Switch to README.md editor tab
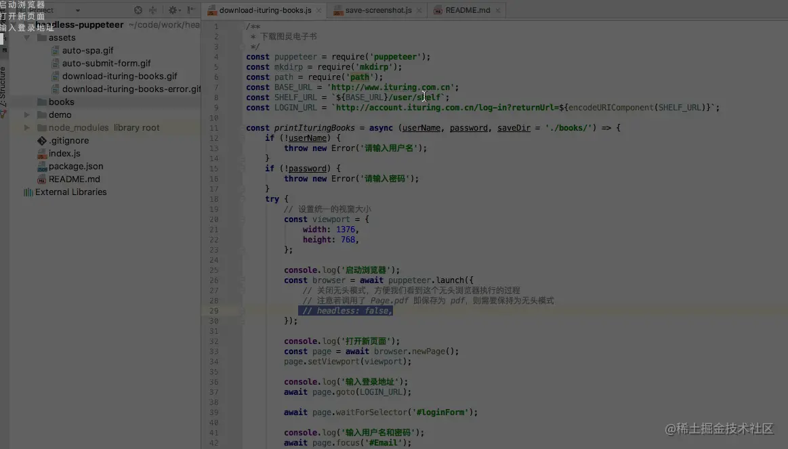The height and width of the screenshot is (449, 788). [x=468, y=10]
